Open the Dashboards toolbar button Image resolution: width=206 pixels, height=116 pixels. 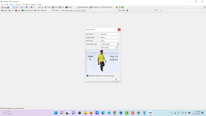point(95,7)
